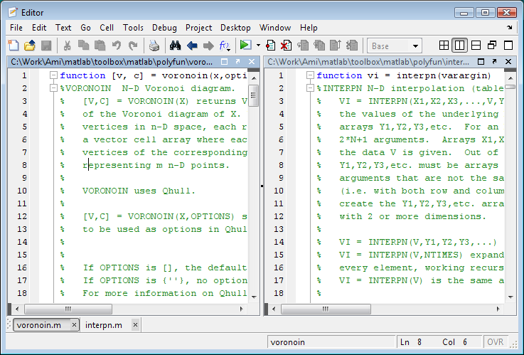Open the Debug menu
The height and width of the screenshot is (355, 524).
point(164,28)
